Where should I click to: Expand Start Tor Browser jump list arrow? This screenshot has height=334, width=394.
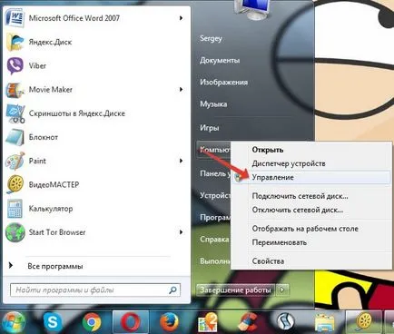tap(181, 232)
